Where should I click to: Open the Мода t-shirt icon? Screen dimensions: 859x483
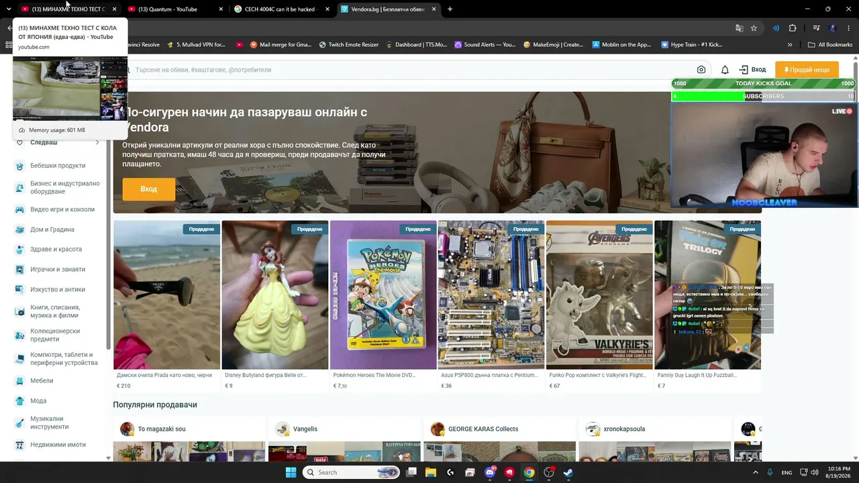[x=19, y=401]
